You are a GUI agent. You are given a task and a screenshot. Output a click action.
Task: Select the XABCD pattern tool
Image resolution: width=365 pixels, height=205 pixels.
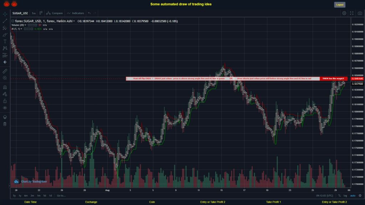5,48
